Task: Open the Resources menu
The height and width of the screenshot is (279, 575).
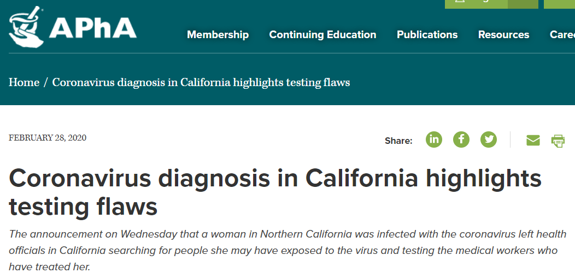Action: click(x=503, y=35)
